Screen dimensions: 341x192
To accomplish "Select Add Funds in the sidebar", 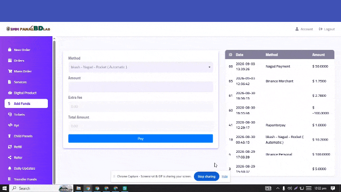I will pos(26,103).
